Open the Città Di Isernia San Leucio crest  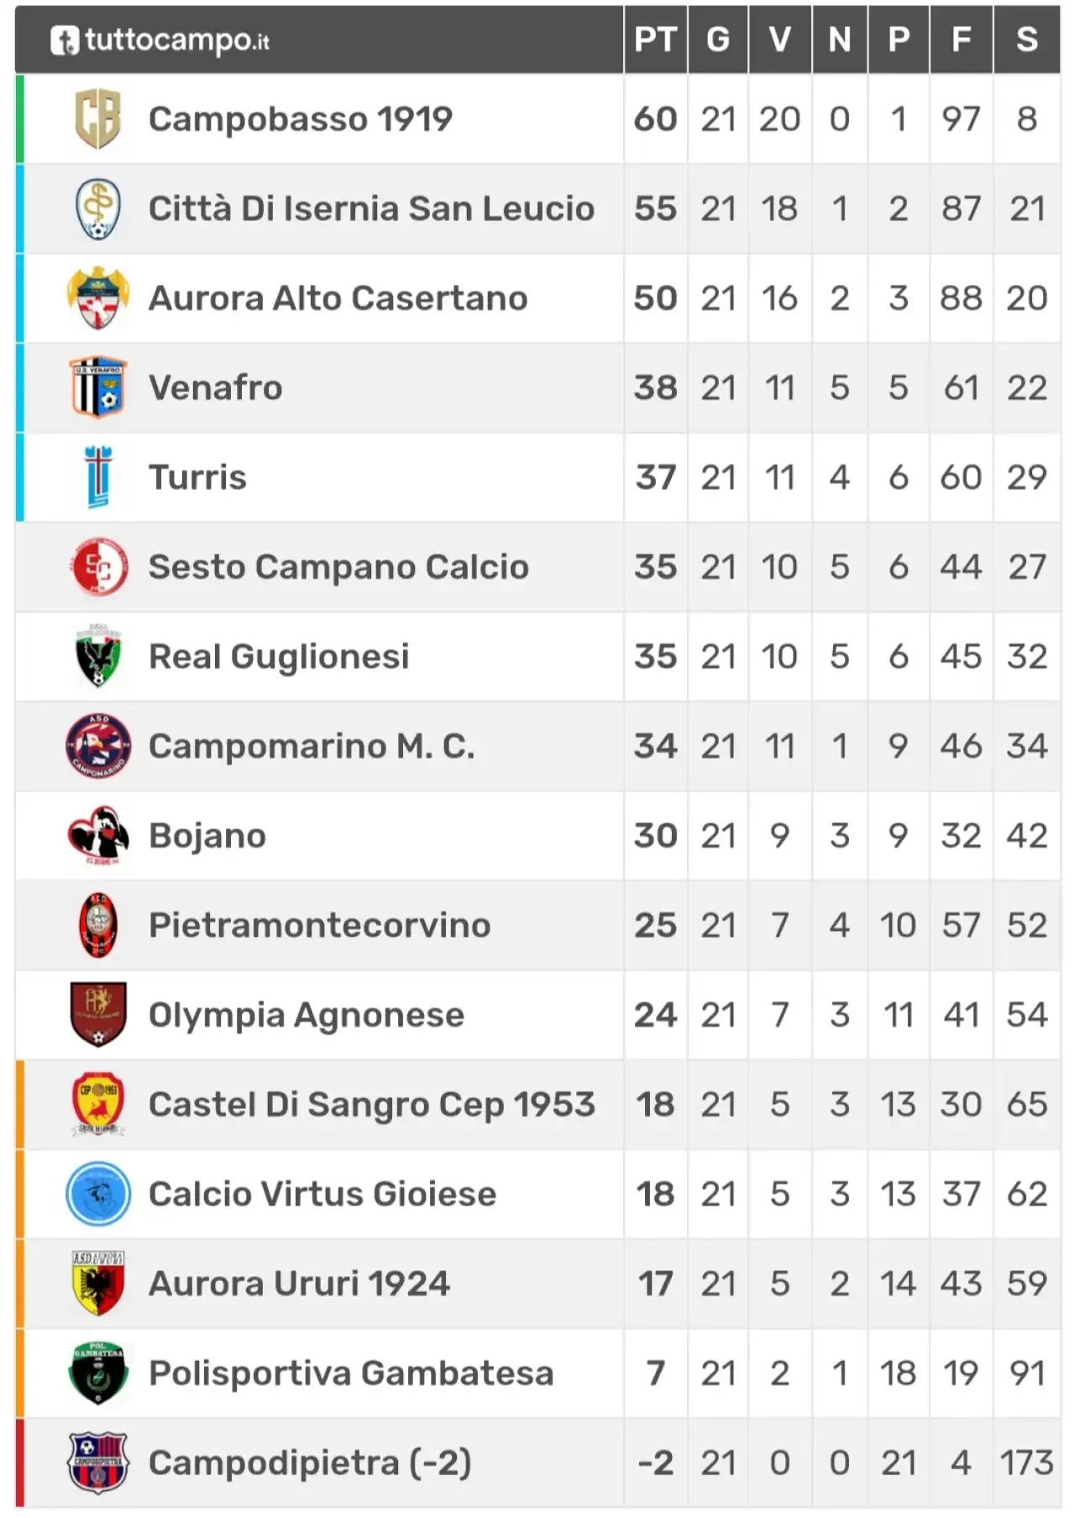[98, 208]
